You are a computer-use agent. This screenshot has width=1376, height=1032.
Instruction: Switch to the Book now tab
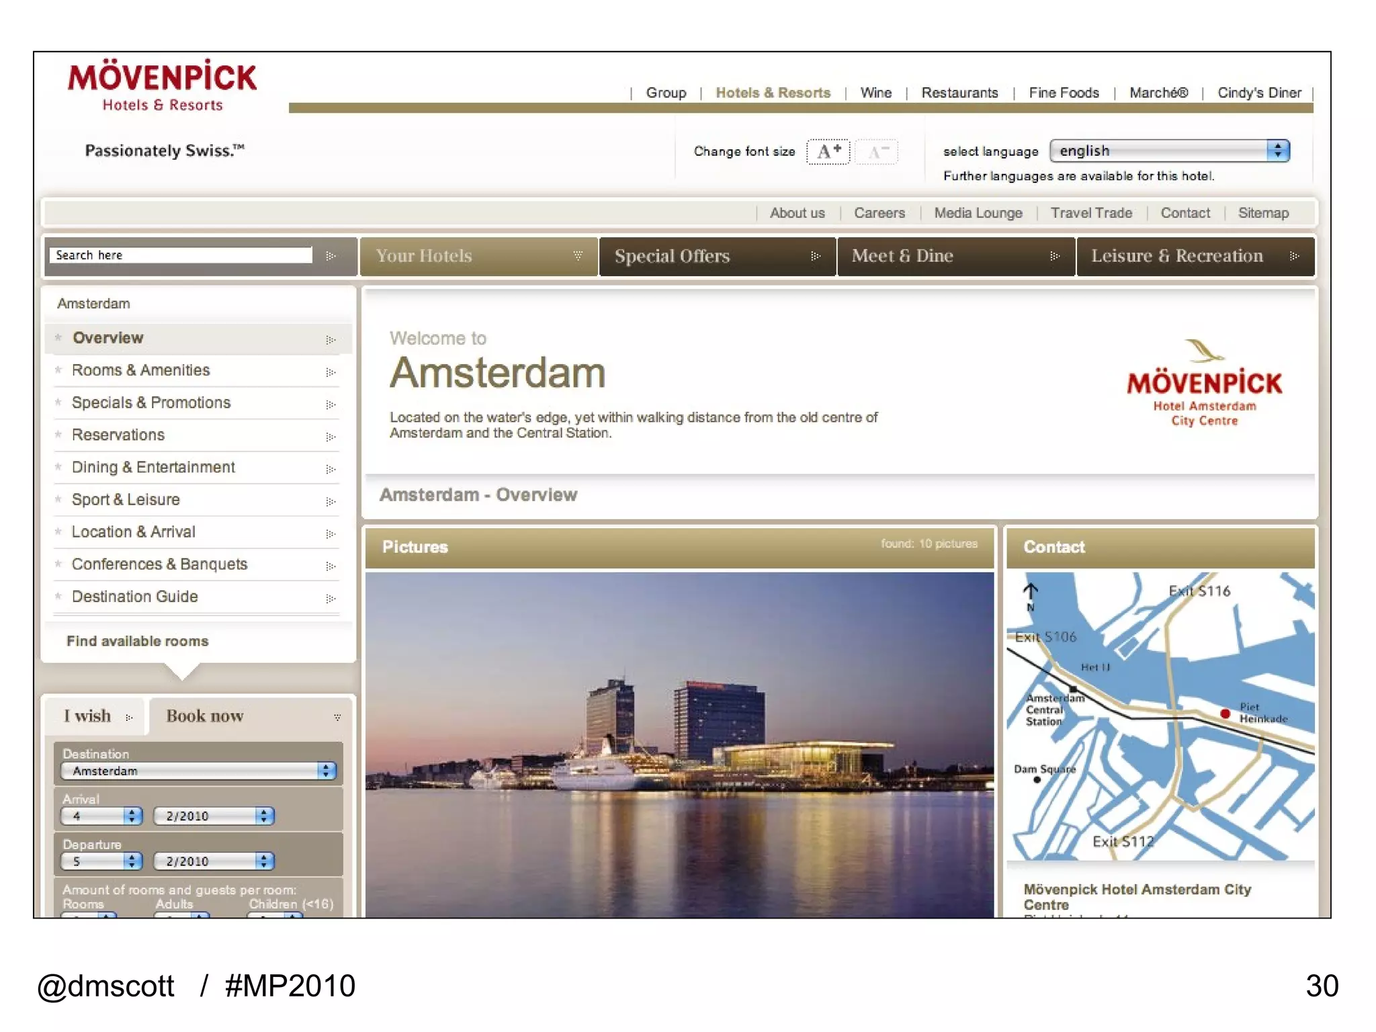(x=250, y=716)
